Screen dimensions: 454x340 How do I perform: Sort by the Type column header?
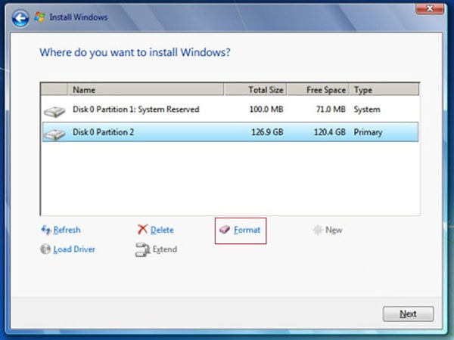coord(384,90)
